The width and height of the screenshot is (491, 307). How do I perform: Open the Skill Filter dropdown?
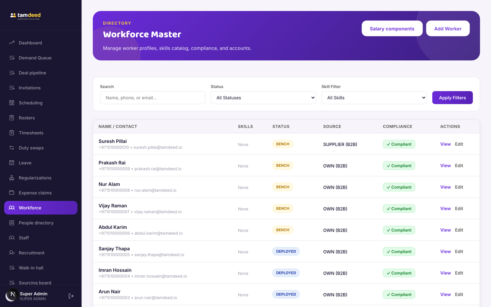(x=374, y=98)
